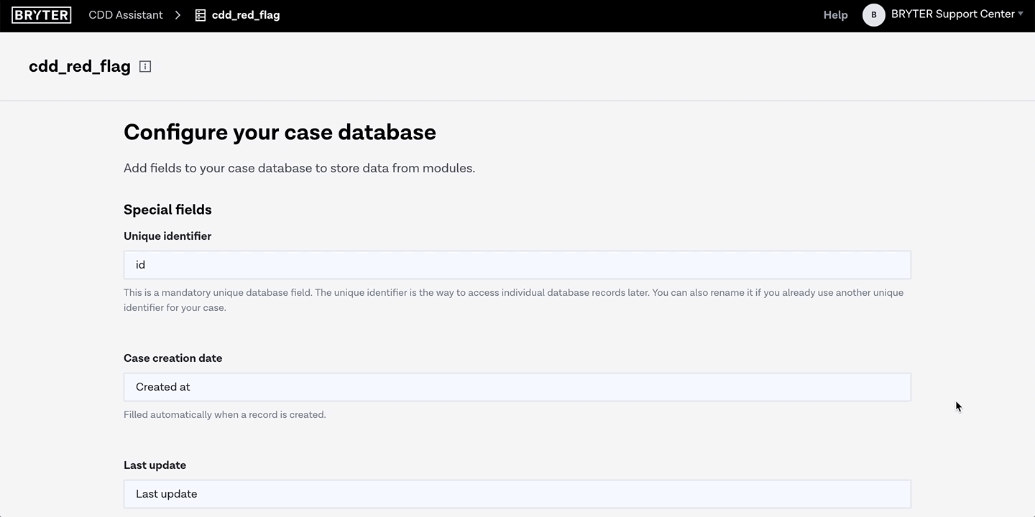The image size is (1035, 517).
Task: Click the 'Add fields to your case database' description
Action: tap(300, 168)
